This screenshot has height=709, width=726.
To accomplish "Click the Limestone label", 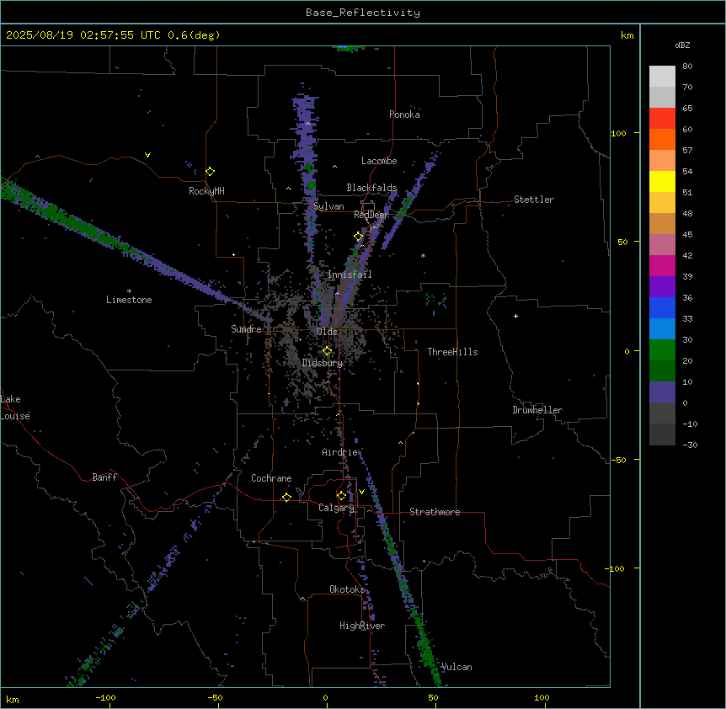I will click(x=129, y=300).
